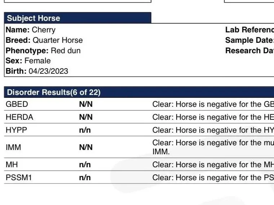Click the N/N result for HERDA
This screenshot has width=274, height=205.
click(x=86, y=117)
